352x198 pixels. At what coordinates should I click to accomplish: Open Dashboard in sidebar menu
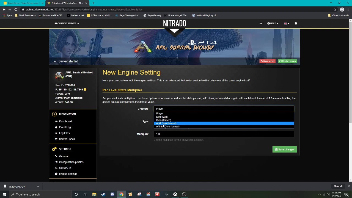[x=65, y=121]
